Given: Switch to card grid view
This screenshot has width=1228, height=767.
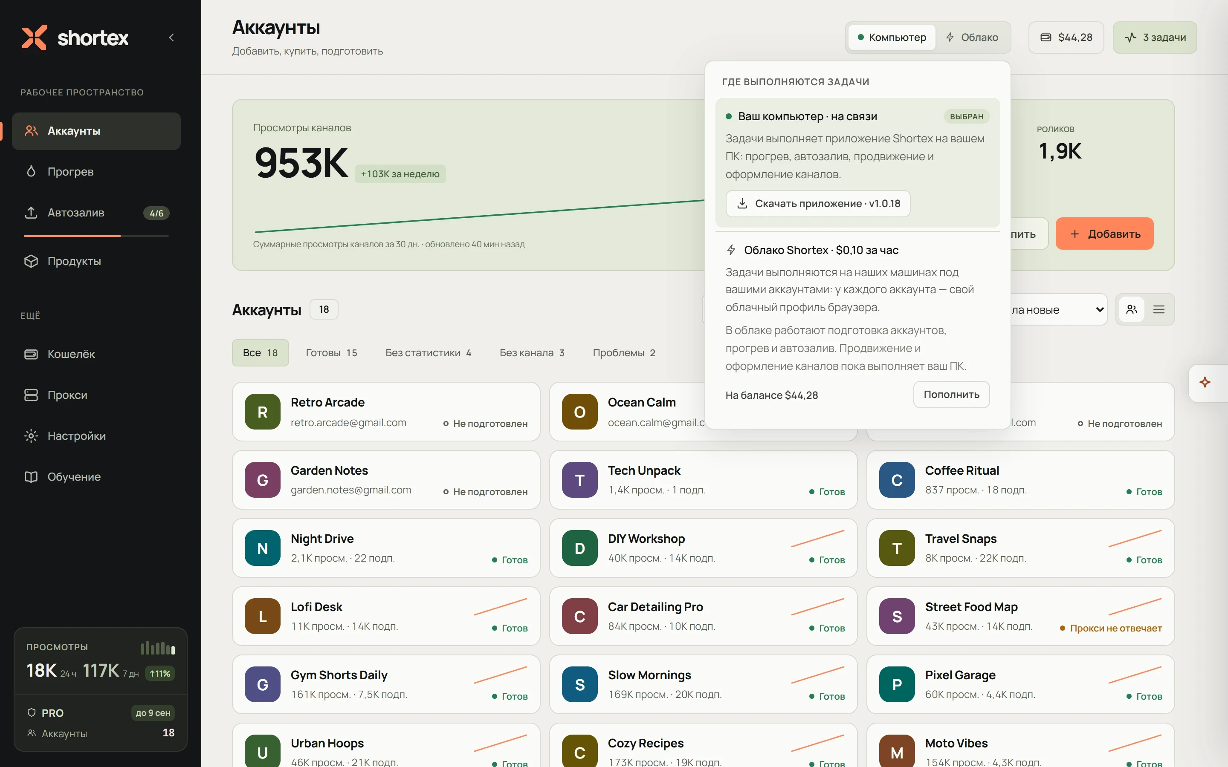Looking at the screenshot, I should tap(1132, 309).
